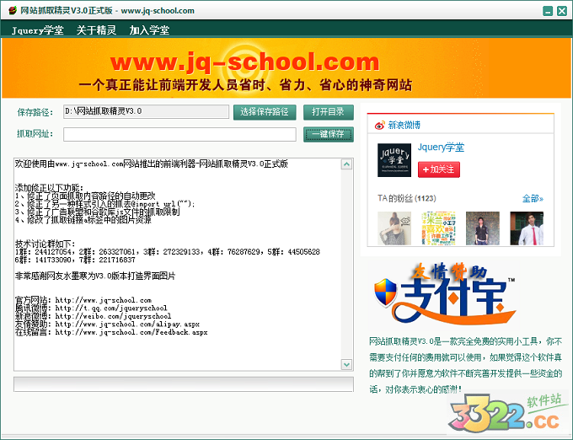Click the text 'http://www.jq-school.com' in the log
Viewport: 573px width, 440px height.
point(103,300)
